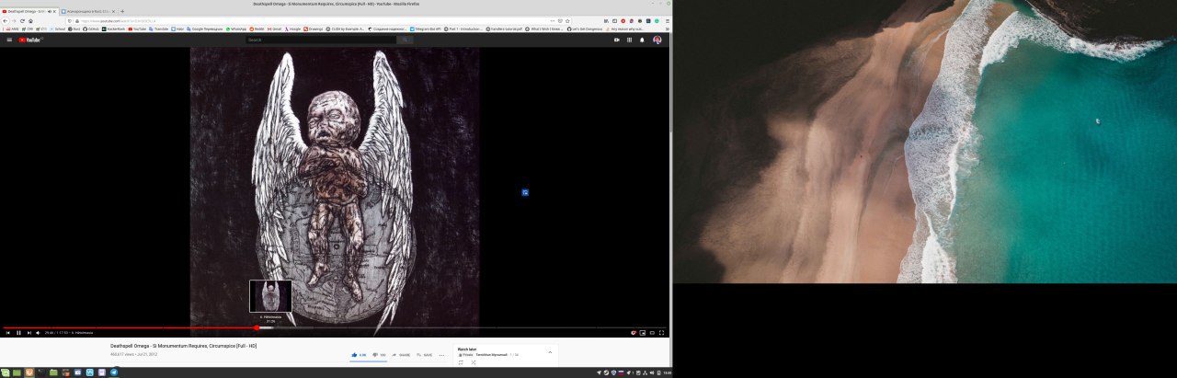Skip to the next video in player
The image size is (1177, 378).
coord(29,333)
